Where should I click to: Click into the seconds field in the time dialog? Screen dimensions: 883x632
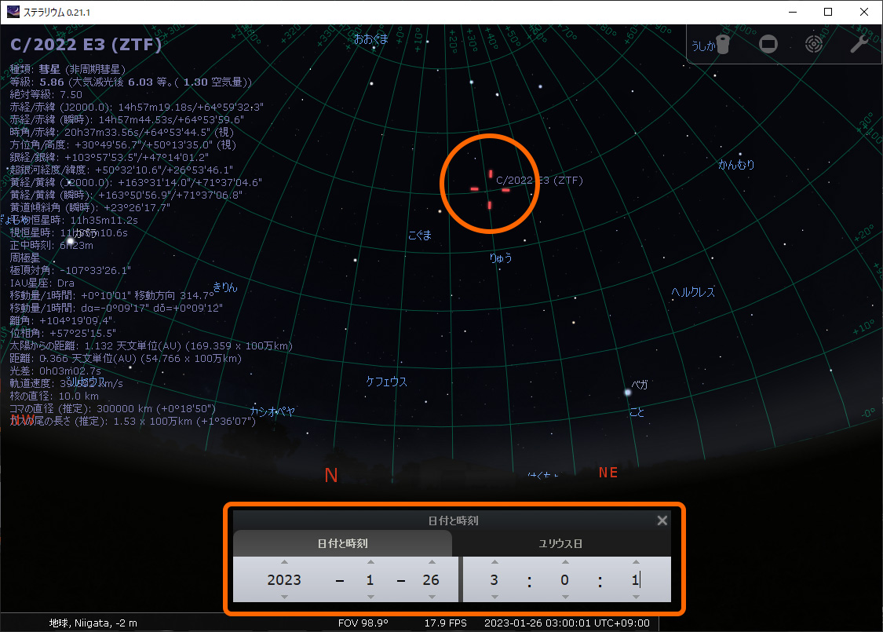(x=635, y=579)
